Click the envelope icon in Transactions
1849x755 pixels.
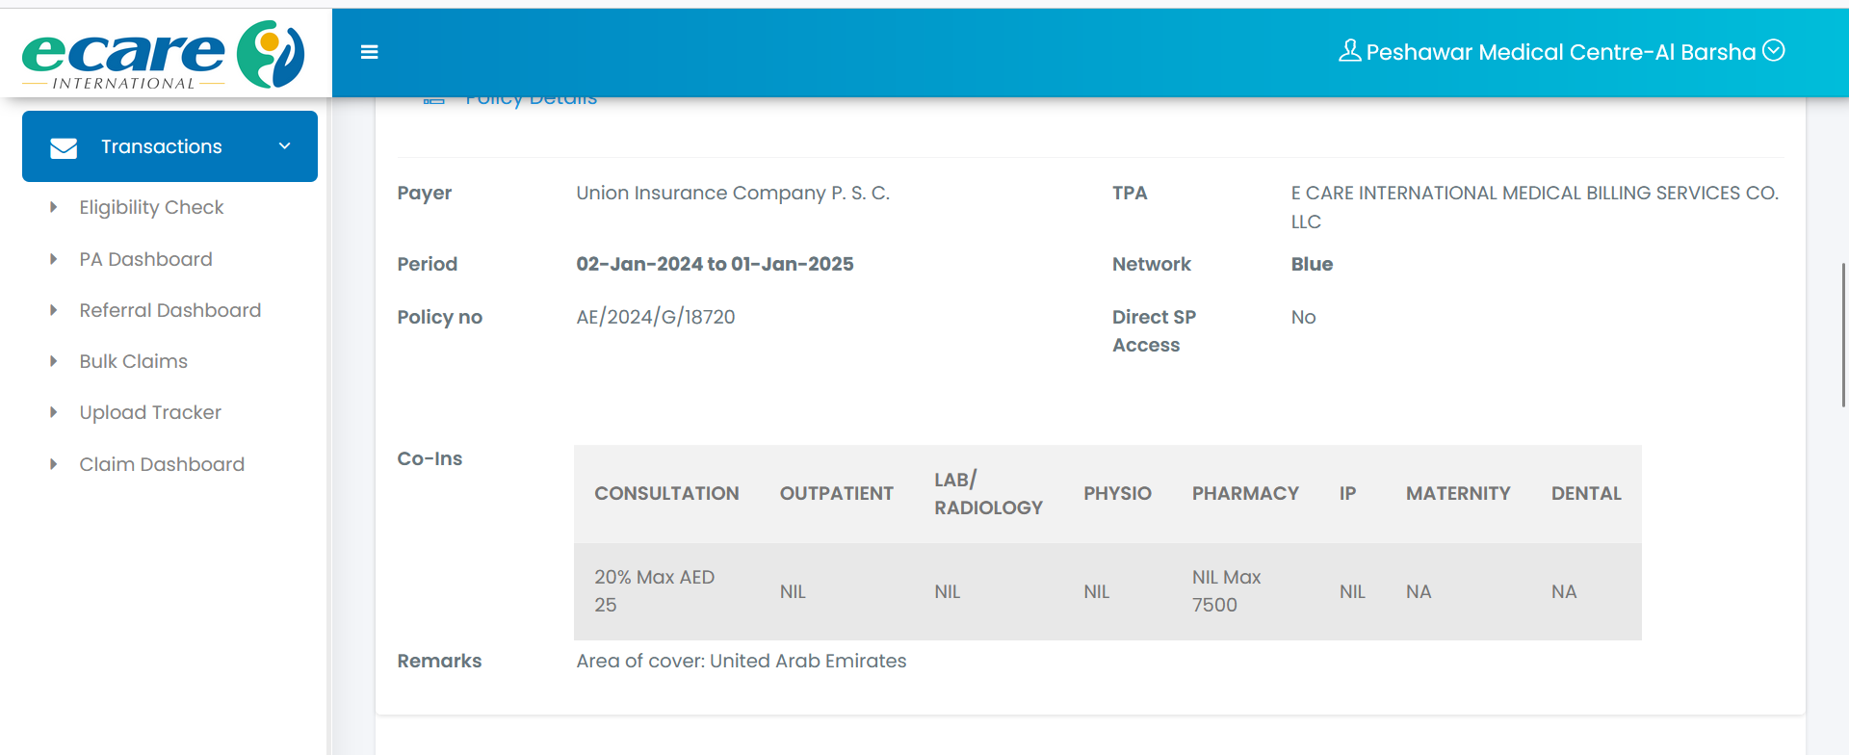tap(64, 147)
